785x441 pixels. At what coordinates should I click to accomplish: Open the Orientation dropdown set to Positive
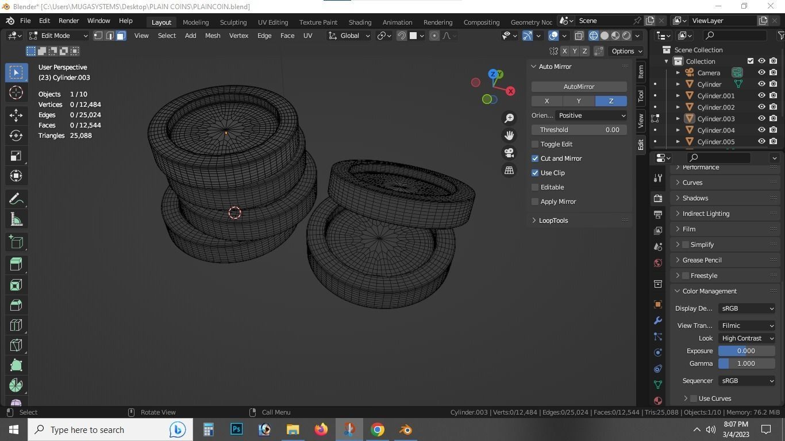click(592, 115)
